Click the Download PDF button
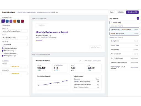 132,12
